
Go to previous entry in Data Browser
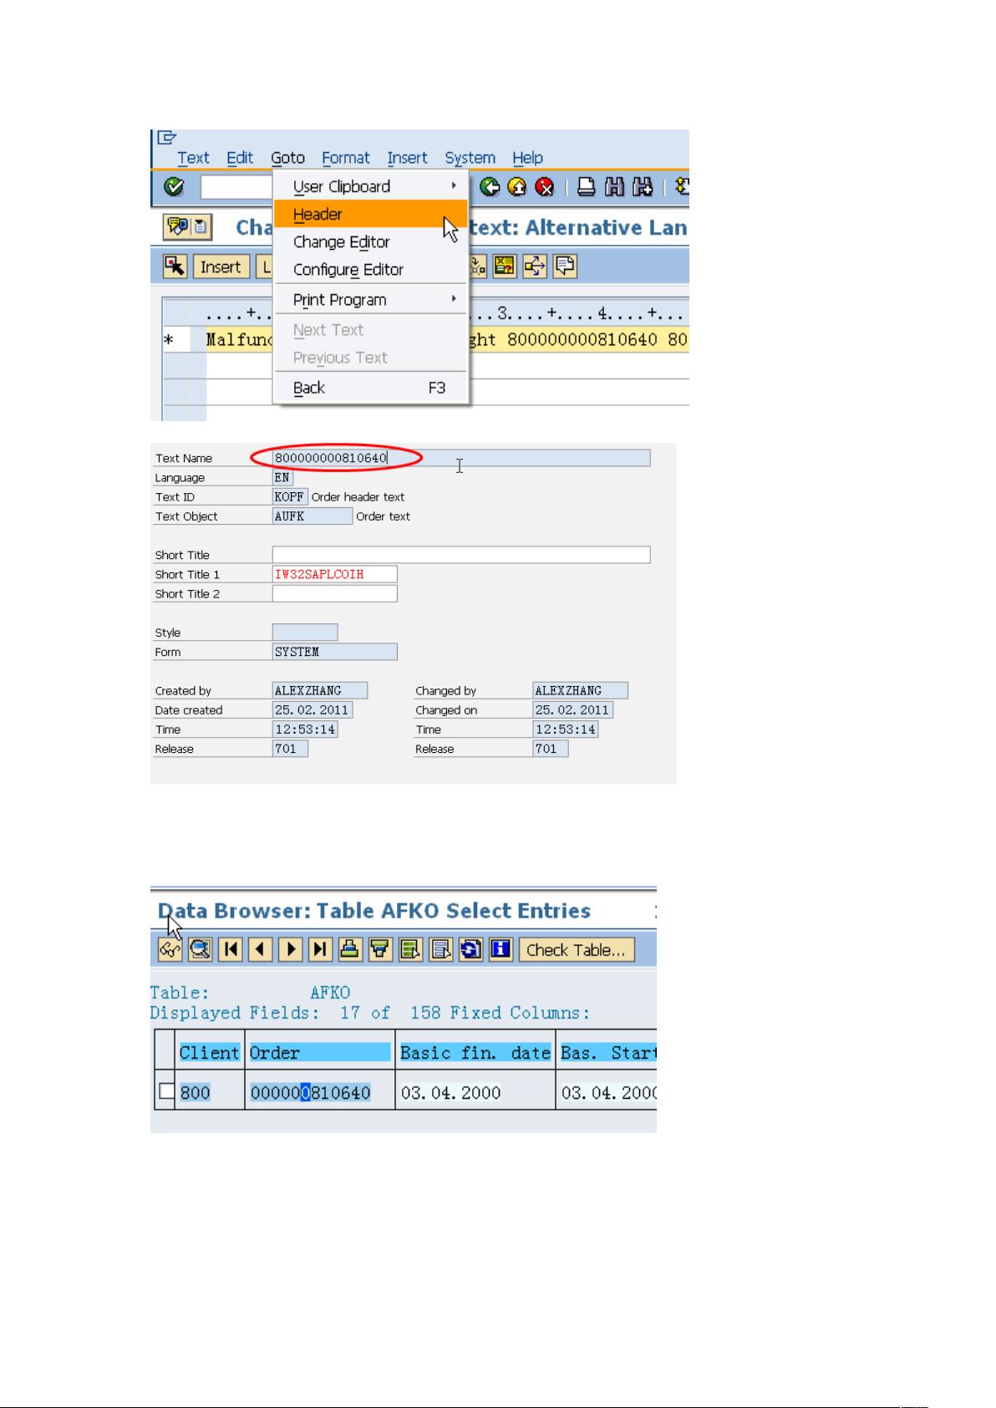(x=261, y=949)
